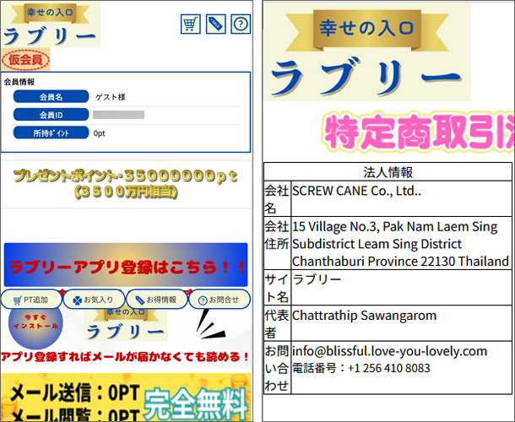Image resolution: width=515 pixels, height=422 pixels.
Task: Select the お得情報 deals button
Action: [156, 300]
